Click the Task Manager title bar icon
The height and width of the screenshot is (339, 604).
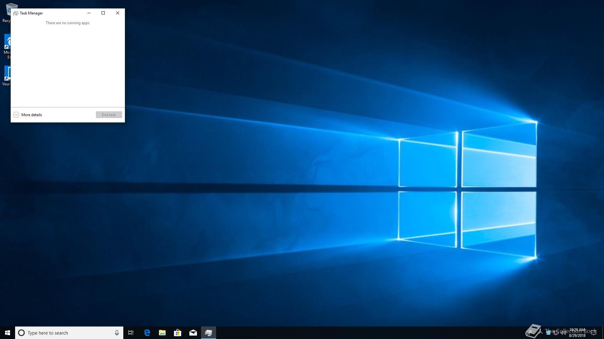pyautogui.click(x=16, y=13)
